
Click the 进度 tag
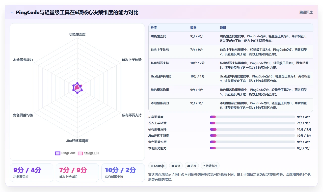[x=192, y=166]
